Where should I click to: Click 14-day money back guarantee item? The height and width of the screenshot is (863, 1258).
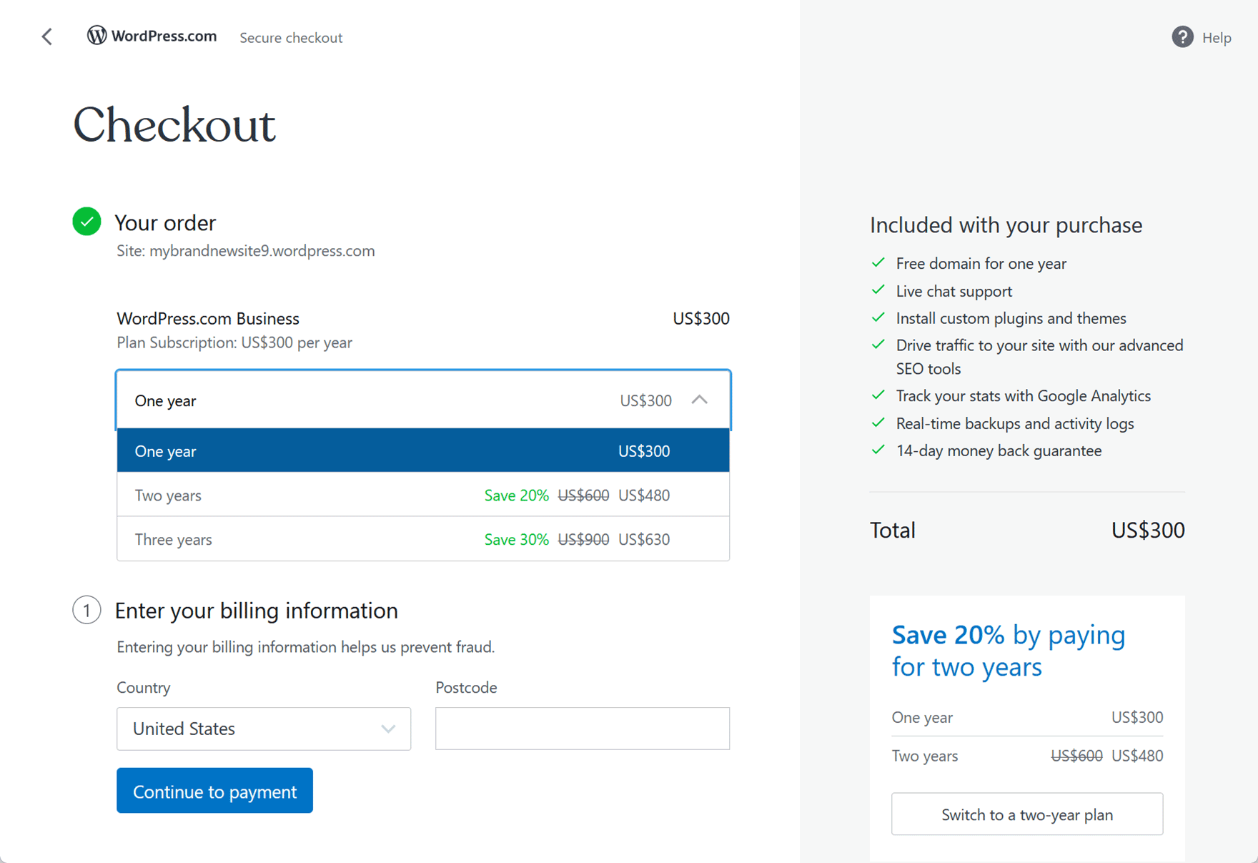(999, 450)
